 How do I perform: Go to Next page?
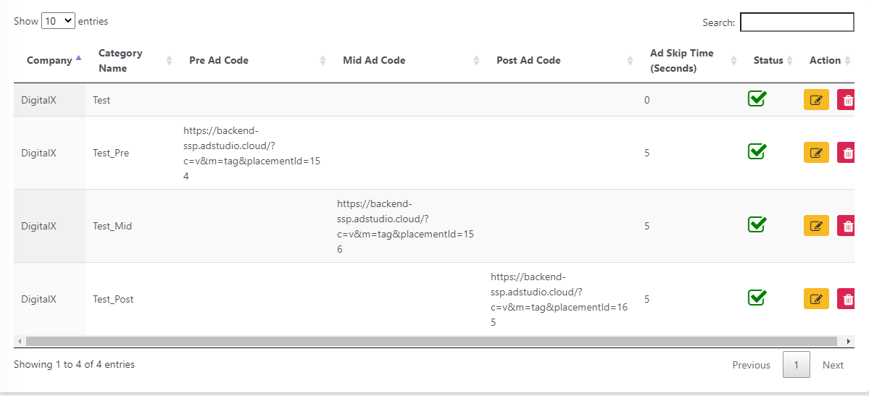coord(833,365)
